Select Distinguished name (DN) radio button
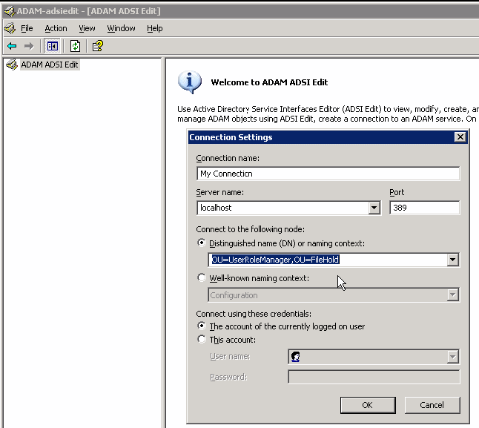 pyautogui.click(x=202, y=243)
